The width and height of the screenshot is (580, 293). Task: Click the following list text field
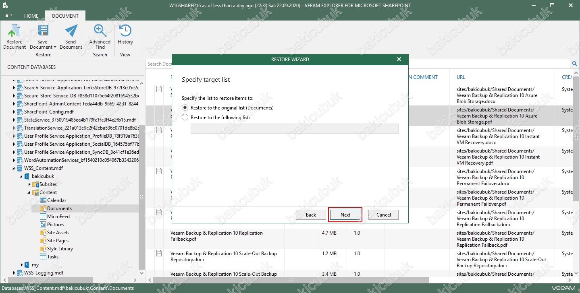pos(294,128)
